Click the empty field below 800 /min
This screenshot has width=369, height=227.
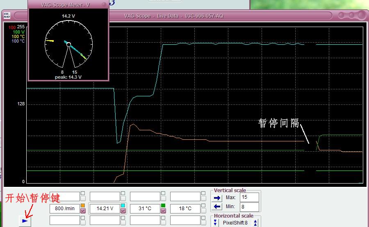65,220
